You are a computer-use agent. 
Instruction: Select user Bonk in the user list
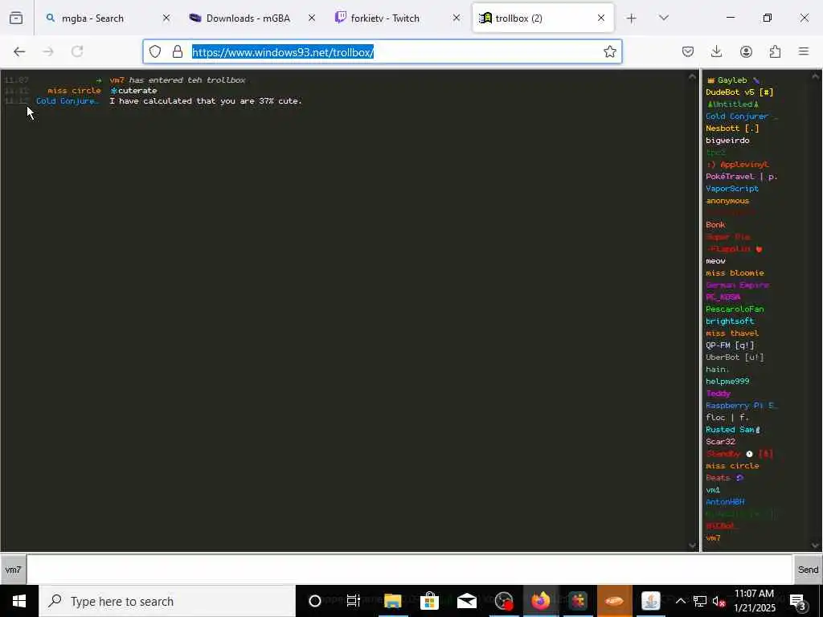pyautogui.click(x=715, y=225)
